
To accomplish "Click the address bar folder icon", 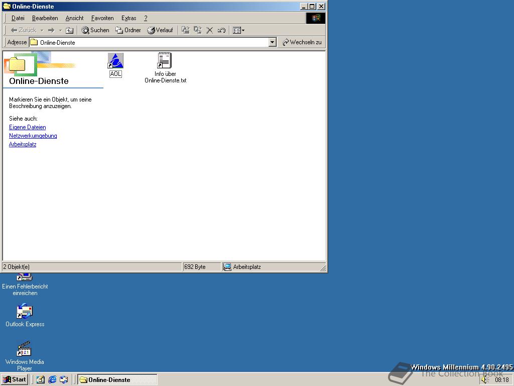I will click(34, 42).
